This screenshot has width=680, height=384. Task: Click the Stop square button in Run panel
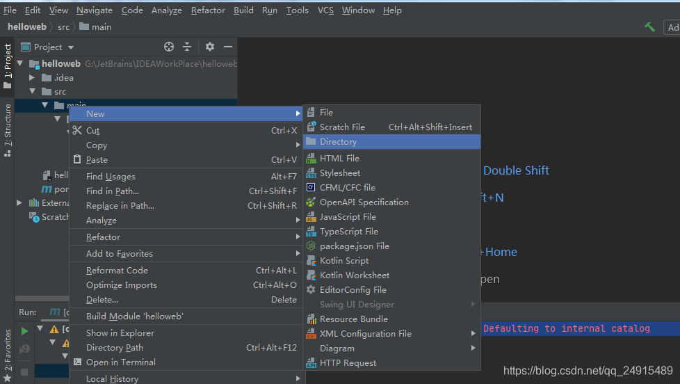pos(25,372)
